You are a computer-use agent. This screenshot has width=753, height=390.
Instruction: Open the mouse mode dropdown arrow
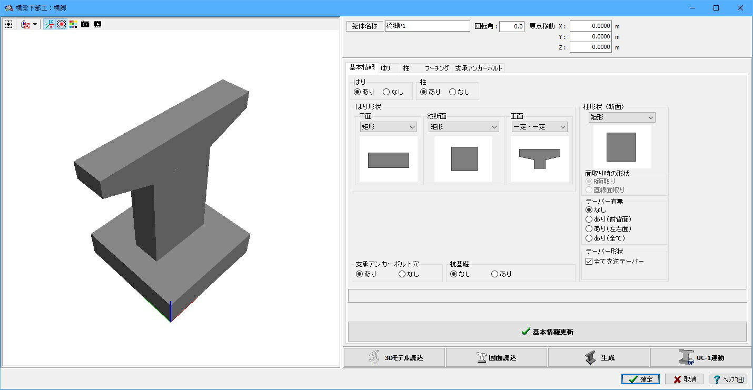coord(35,24)
